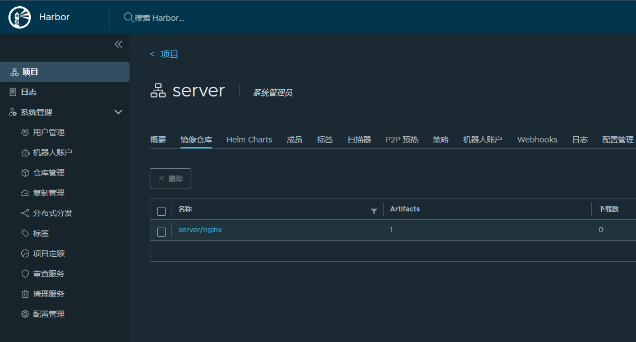Click the Harbor lighthouse logo
Viewport: 636px width, 342px height.
pyautogui.click(x=20, y=17)
